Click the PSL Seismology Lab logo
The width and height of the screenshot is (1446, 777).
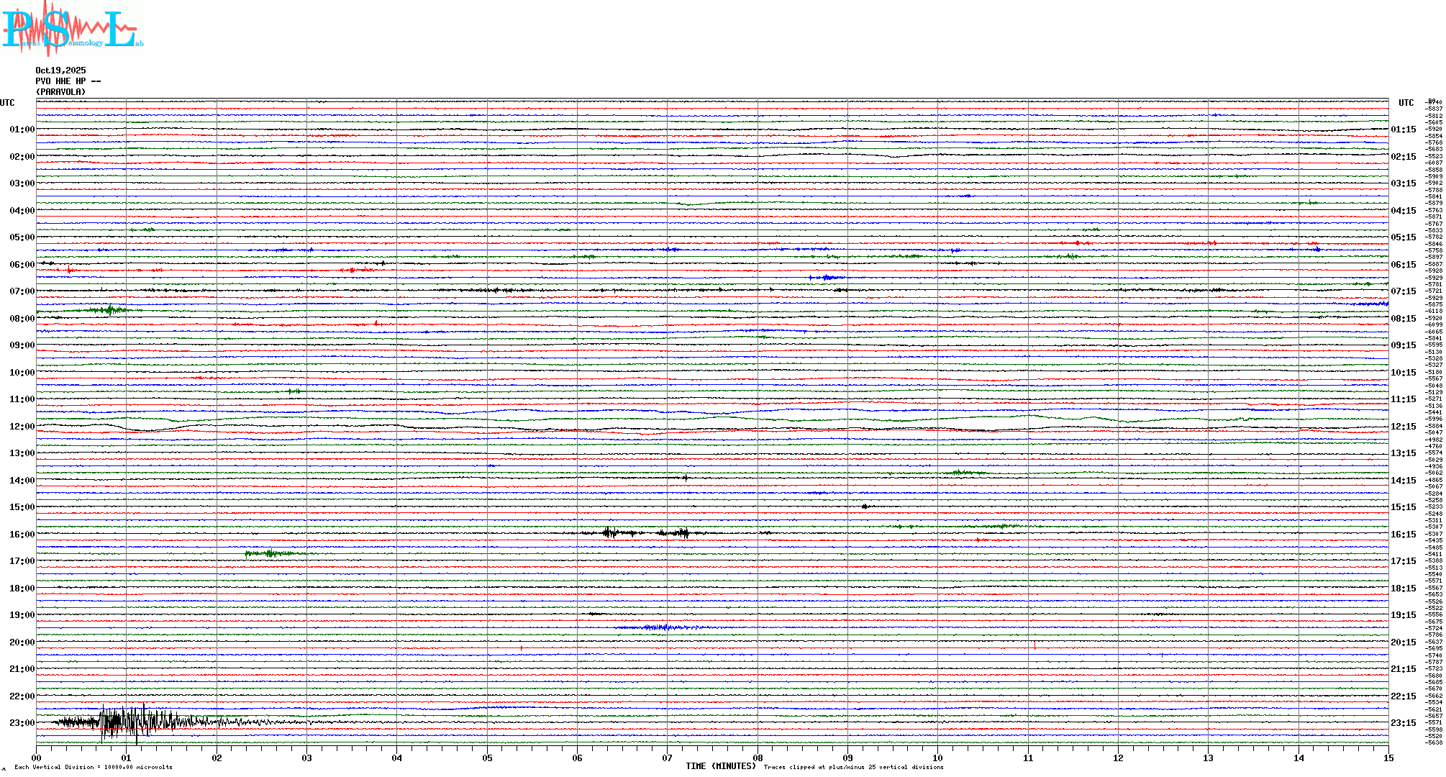(71, 29)
